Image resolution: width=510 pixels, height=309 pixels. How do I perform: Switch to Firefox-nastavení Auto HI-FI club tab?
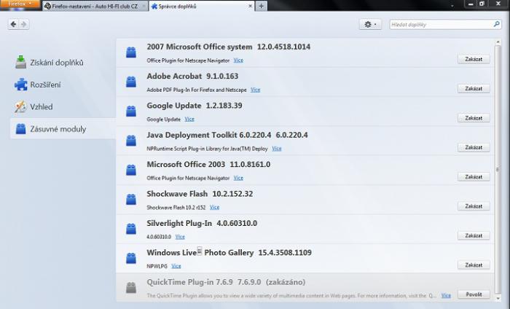95,6
